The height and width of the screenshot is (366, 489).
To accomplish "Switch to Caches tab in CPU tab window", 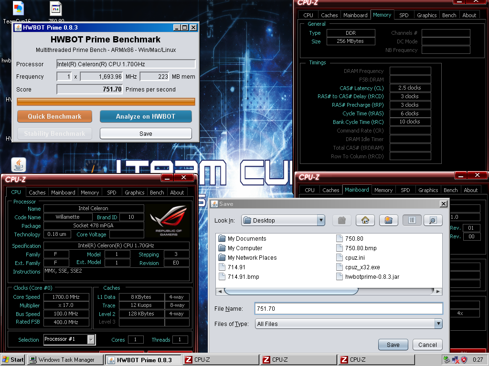I will point(37,193).
